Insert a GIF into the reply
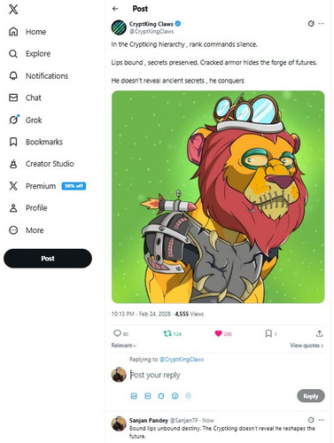Viewport: 334px width, 443px height. pyautogui.click(x=148, y=396)
